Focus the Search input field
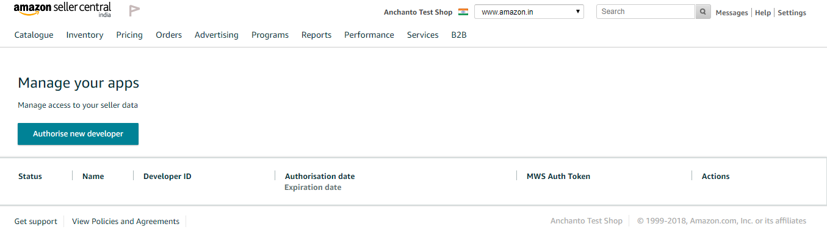The image size is (827, 249). [646, 12]
